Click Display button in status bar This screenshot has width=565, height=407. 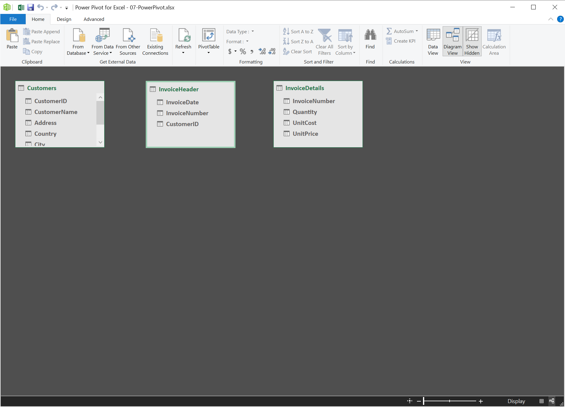516,401
